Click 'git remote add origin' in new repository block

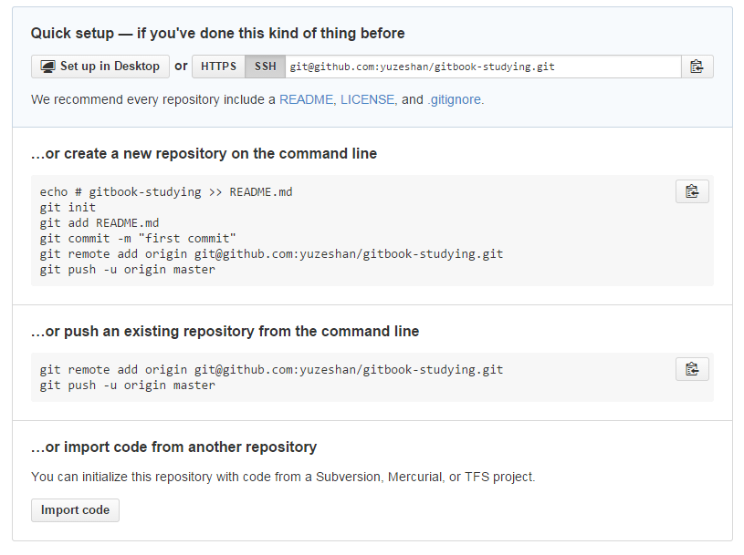(271, 254)
